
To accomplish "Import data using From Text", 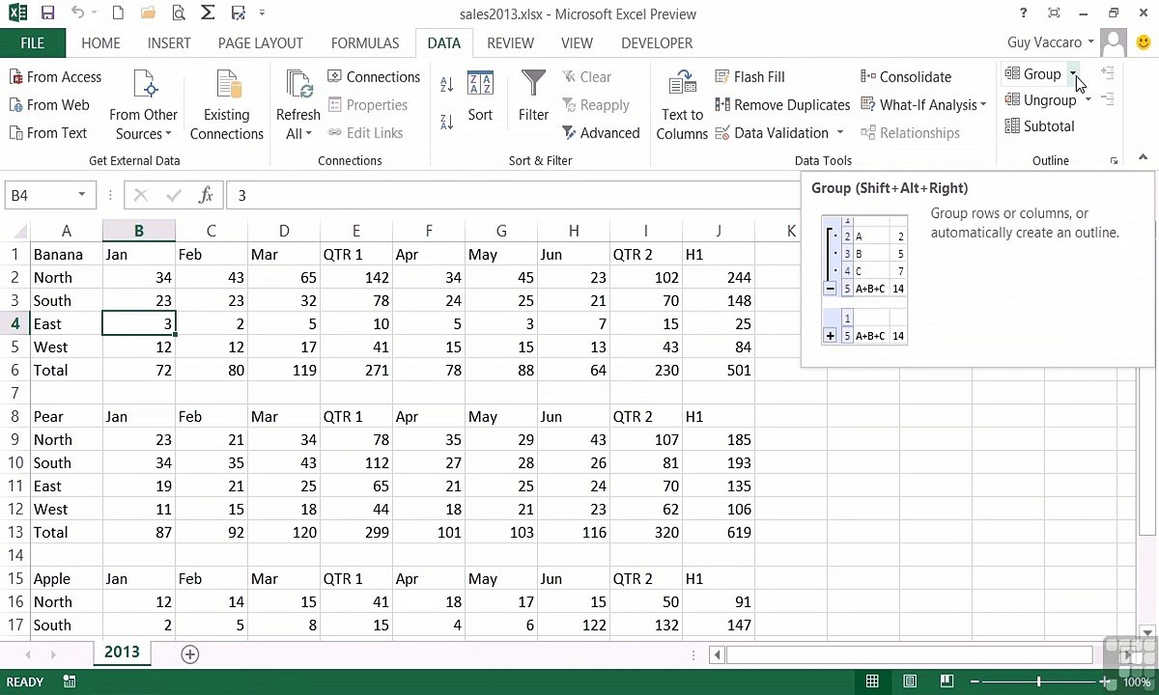I will tap(48, 132).
